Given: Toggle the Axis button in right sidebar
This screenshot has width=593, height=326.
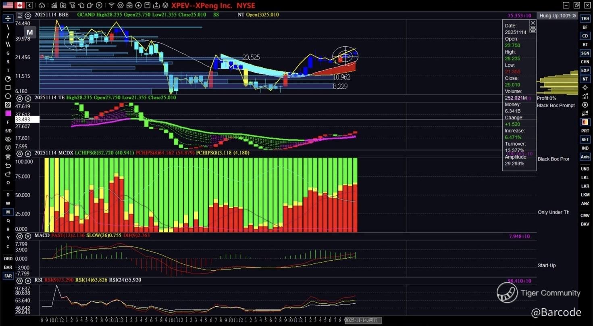Looking at the screenshot, I should [585, 157].
